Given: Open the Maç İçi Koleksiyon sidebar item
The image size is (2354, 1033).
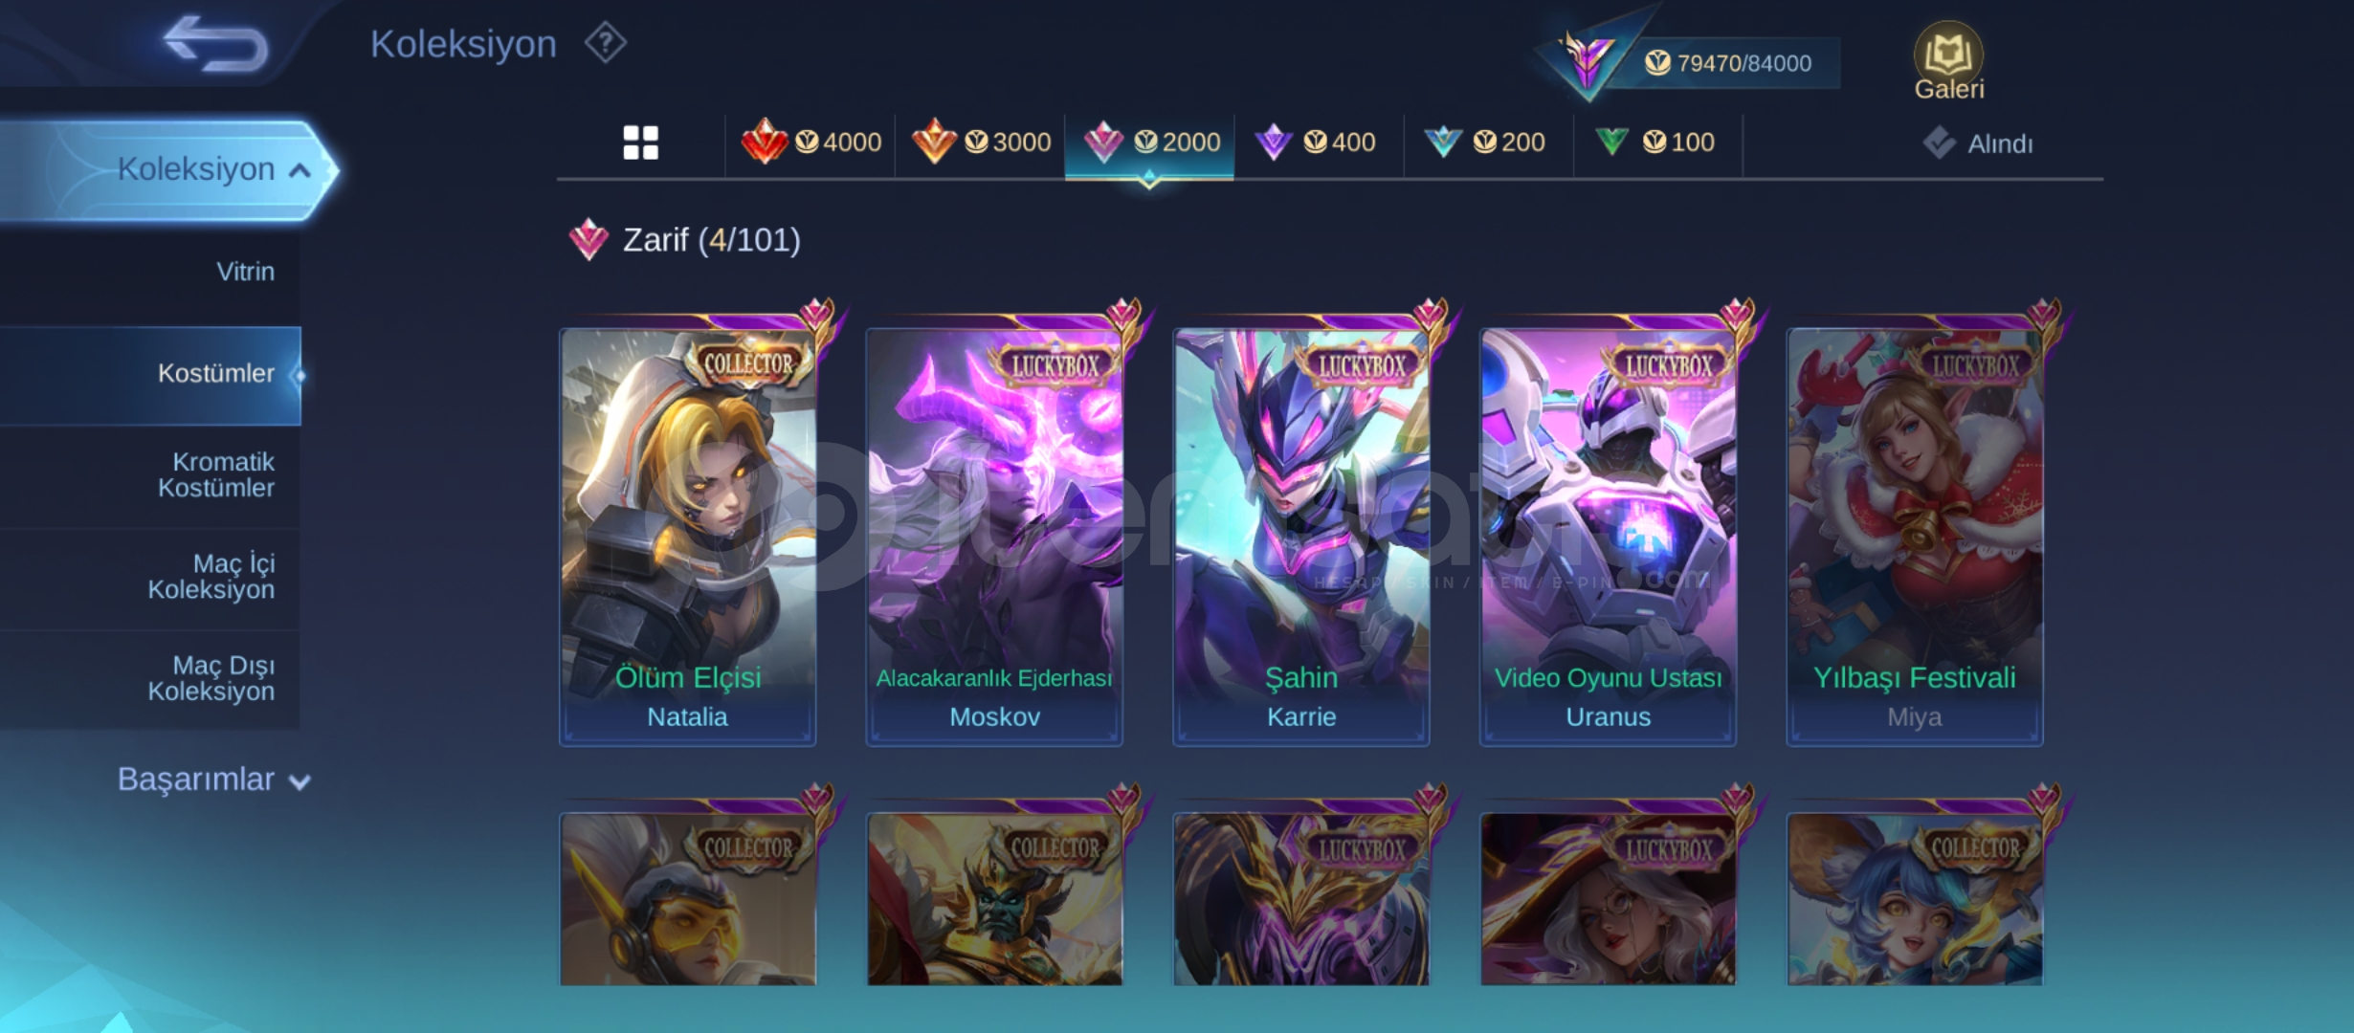Looking at the screenshot, I should point(211,577).
